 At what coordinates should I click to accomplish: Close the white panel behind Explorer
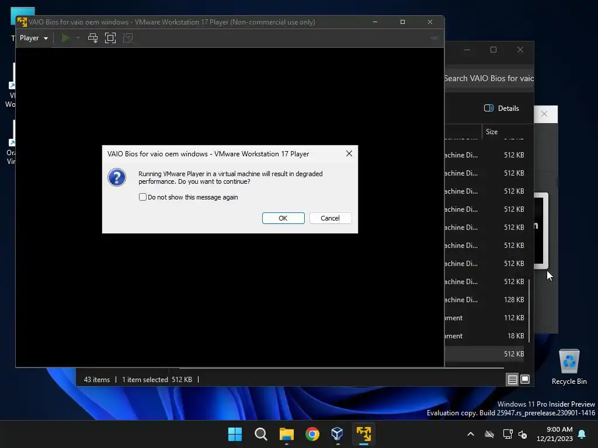pos(544,114)
